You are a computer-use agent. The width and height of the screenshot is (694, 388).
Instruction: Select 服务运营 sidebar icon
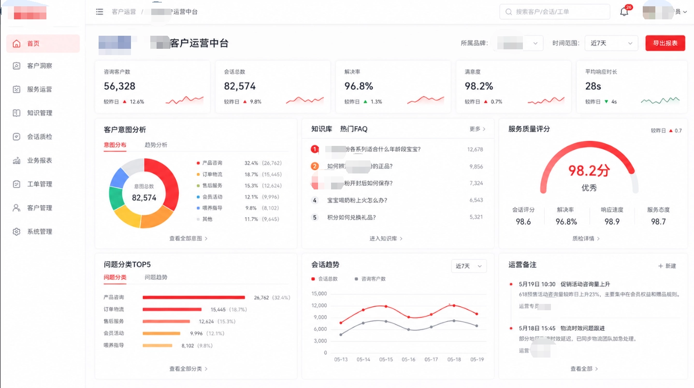(x=16, y=89)
